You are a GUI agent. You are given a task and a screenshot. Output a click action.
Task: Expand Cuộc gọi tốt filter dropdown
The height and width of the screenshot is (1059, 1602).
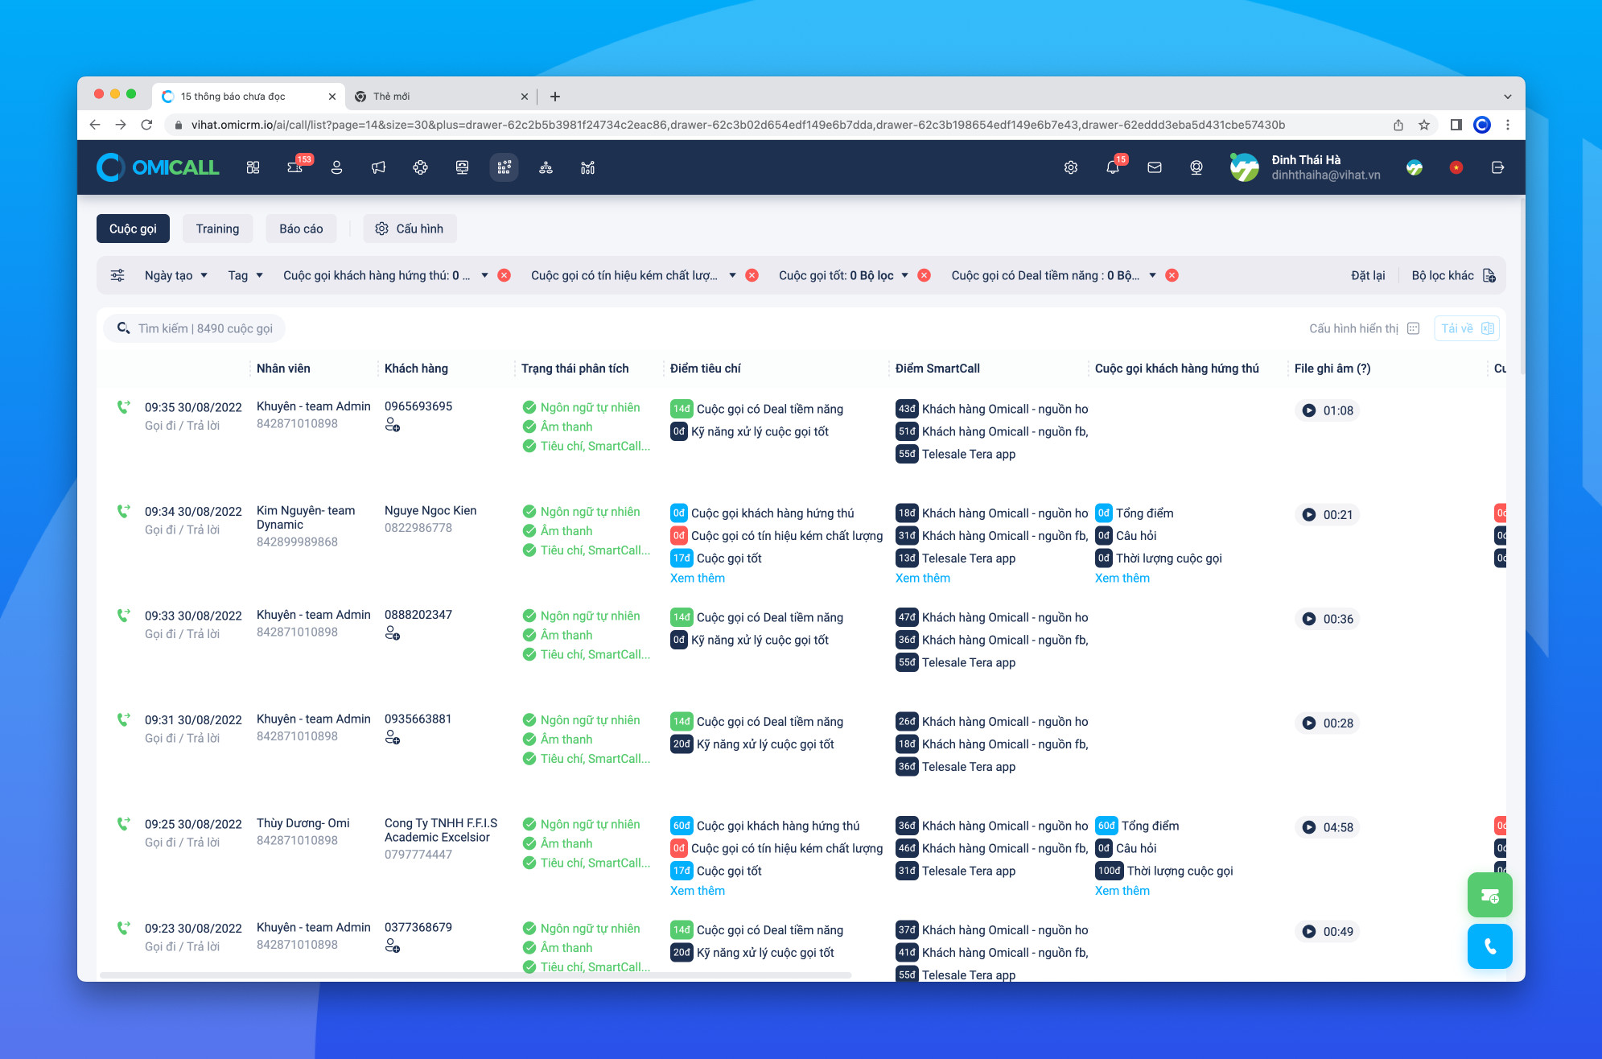coord(904,275)
